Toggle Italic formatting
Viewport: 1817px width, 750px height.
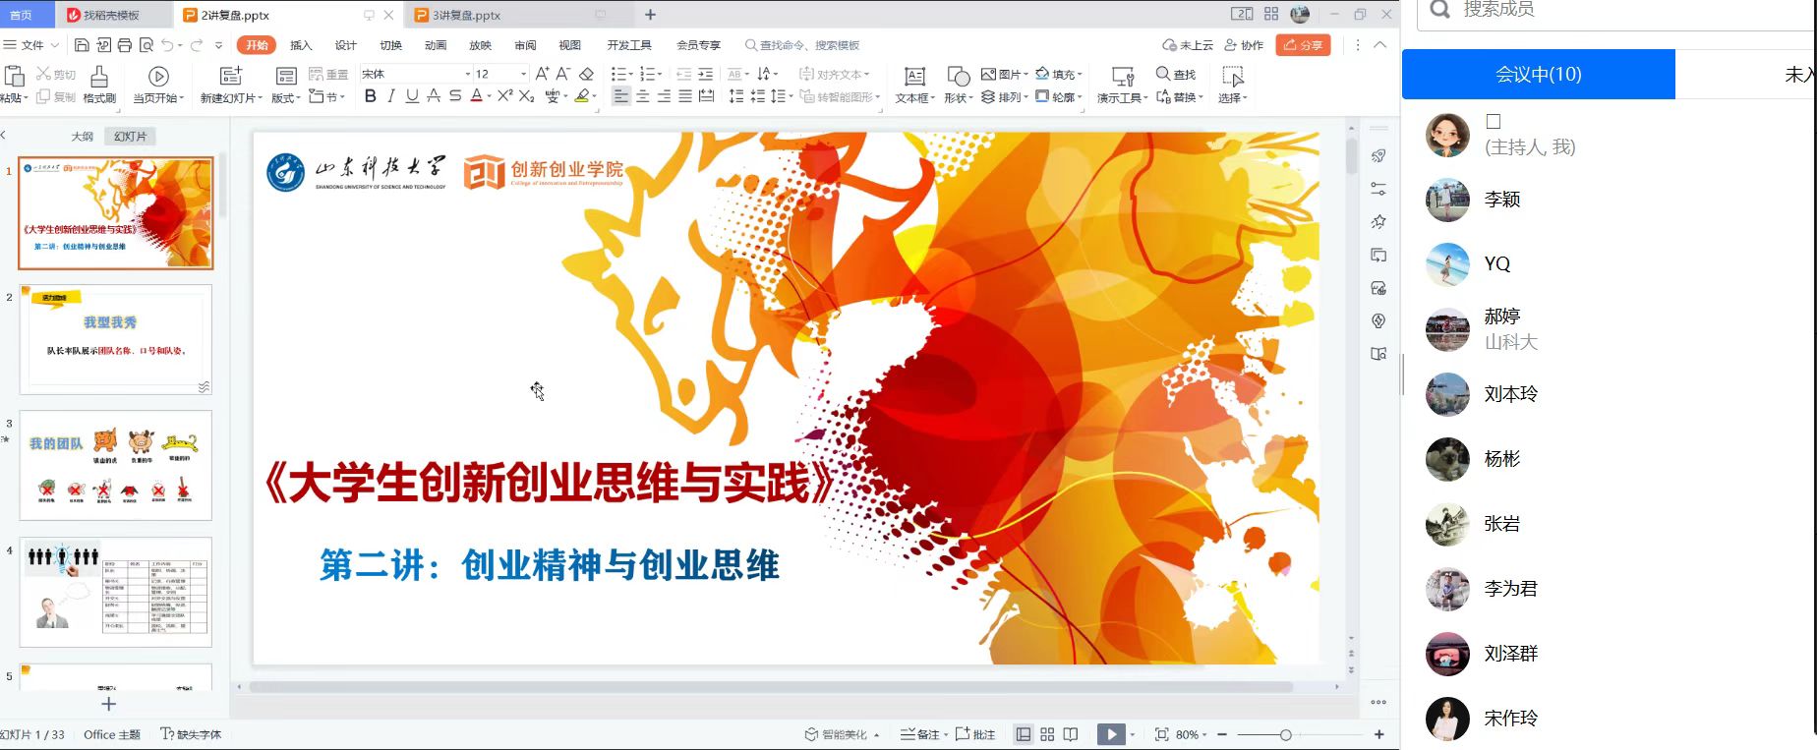(391, 96)
